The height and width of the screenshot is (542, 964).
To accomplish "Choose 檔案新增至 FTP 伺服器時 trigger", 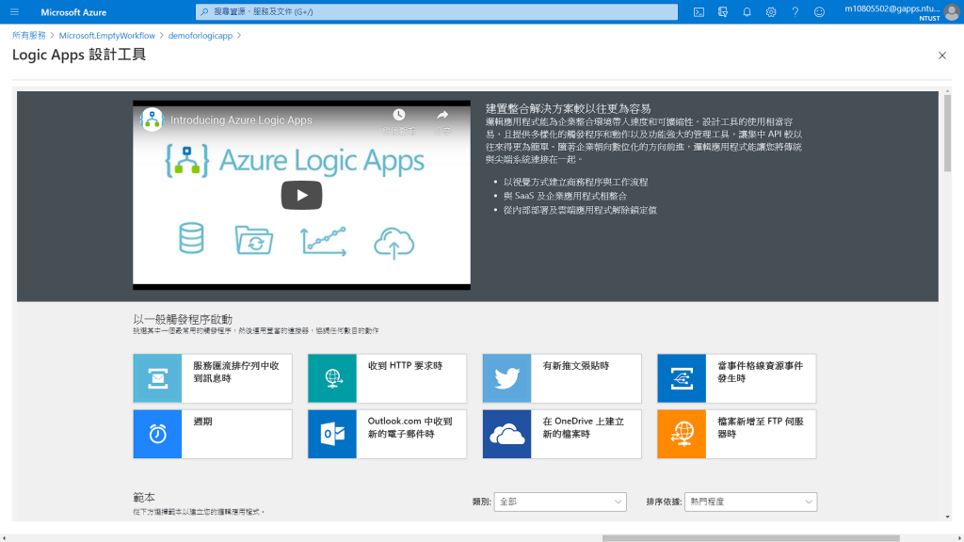I will (736, 434).
